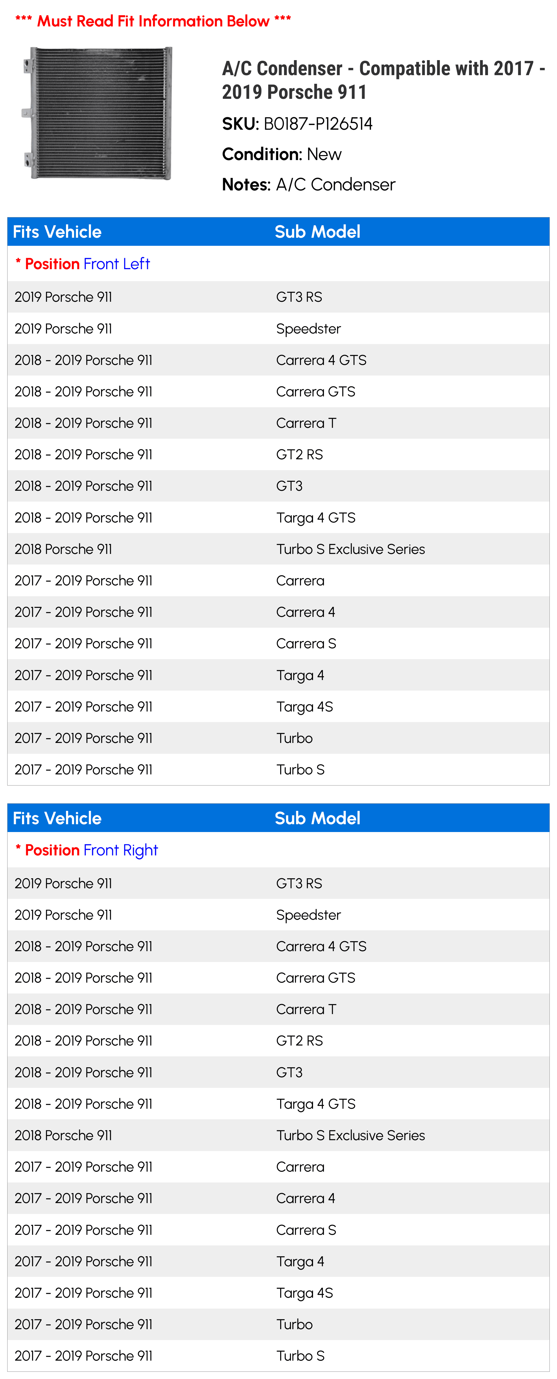Click 'Sub Model' header in Front Right table
Viewport: 557px width, 1379px height.
[x=317, y=818]
